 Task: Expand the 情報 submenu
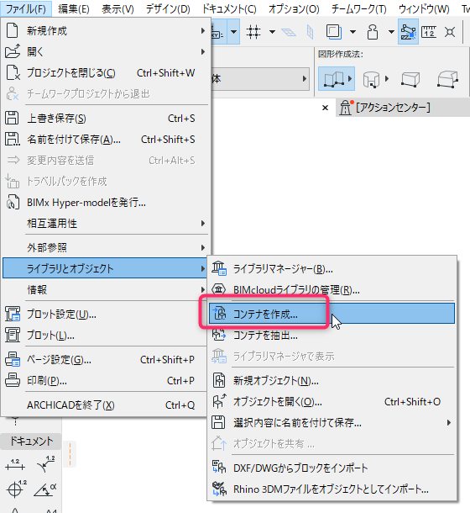106,289
